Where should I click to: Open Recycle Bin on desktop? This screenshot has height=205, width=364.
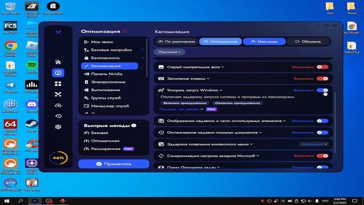click(10, 8)
